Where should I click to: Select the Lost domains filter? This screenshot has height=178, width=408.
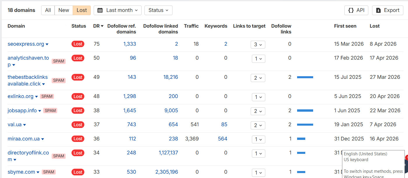tap(82, 10)
